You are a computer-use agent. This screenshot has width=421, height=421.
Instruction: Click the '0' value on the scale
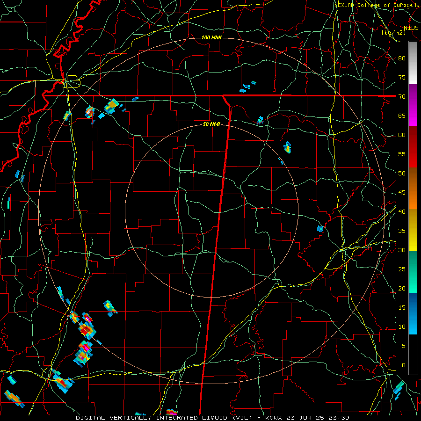coord(404,365)
